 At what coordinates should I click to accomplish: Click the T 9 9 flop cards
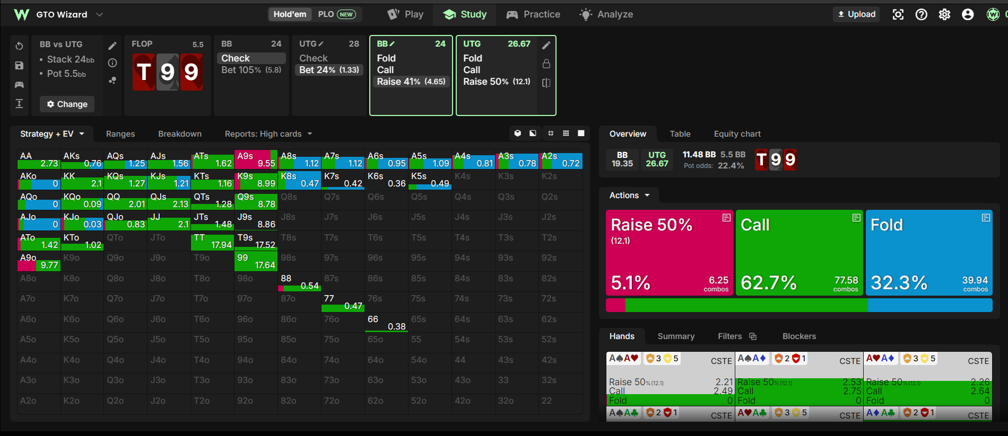point(167,72)
